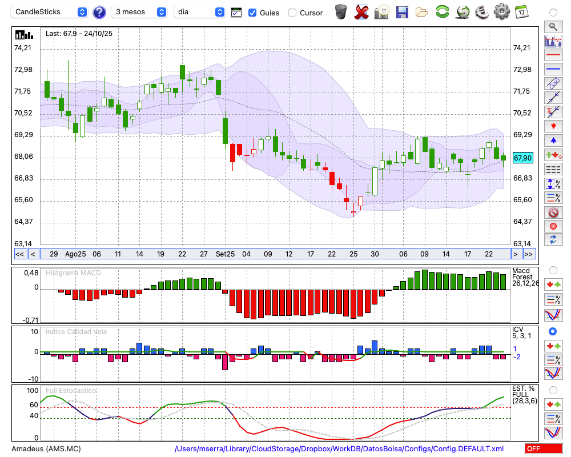Click the floppy disk save icon
The width and height of the screenshot is (571, 457).
402,13
